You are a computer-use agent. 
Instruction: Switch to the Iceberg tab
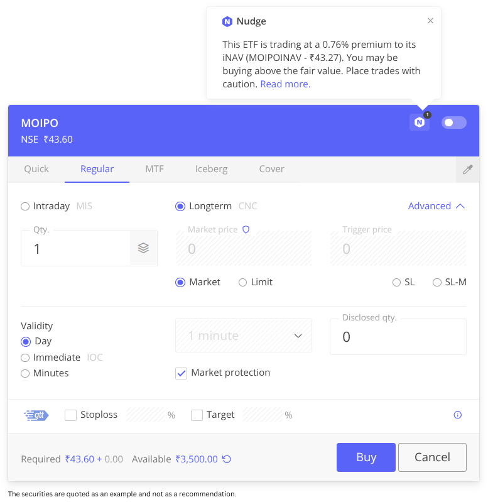pyautogui.click(x=211, y=169)
